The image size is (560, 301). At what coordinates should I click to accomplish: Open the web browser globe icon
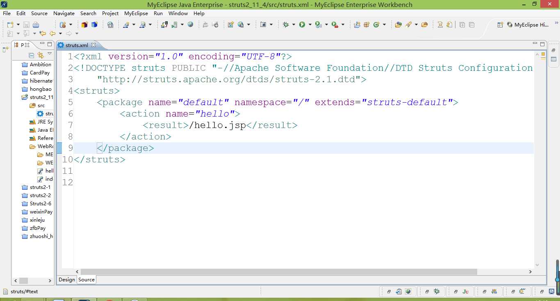point(190,25)
